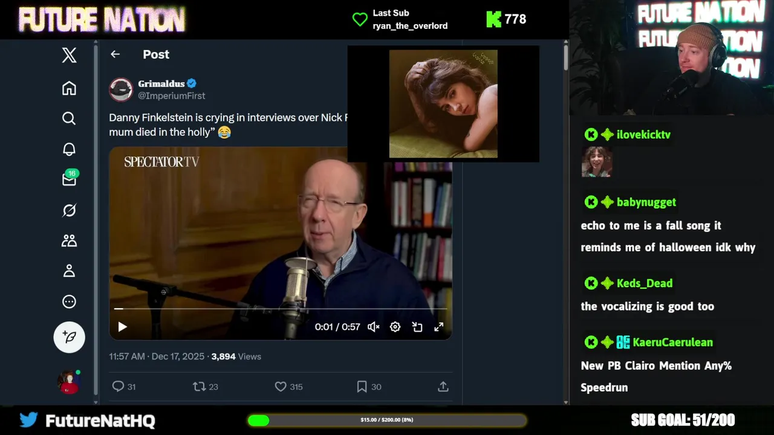This screenshot has height=435, width=774.
Task: Click ilovekicktv chat username
Action: [643, 135]
